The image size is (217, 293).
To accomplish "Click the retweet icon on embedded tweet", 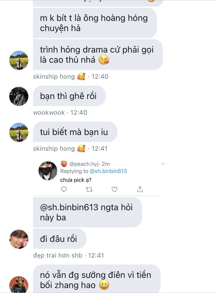I will pyautogui.click(x=89, y=190).
